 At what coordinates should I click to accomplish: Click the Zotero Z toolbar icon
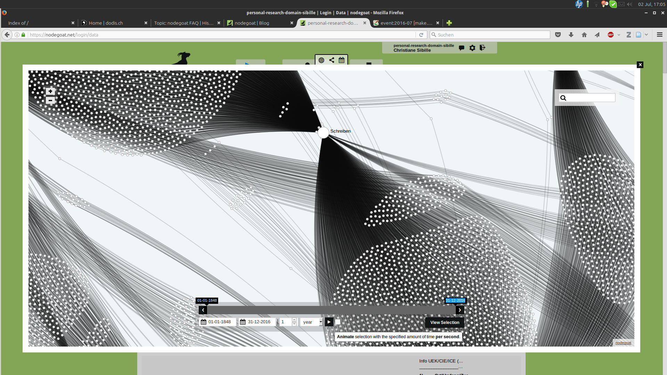(629, 35)
